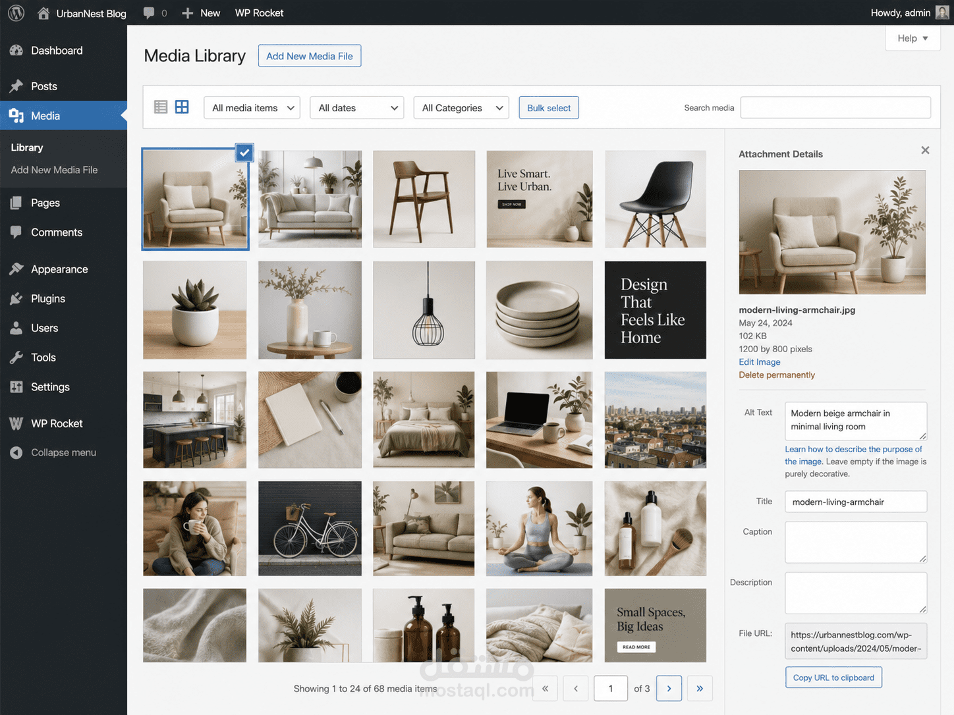Close the Attachment Details panel
Image resolution: width=954 pixels, height=715 pixels.
[x=925, y=150]
